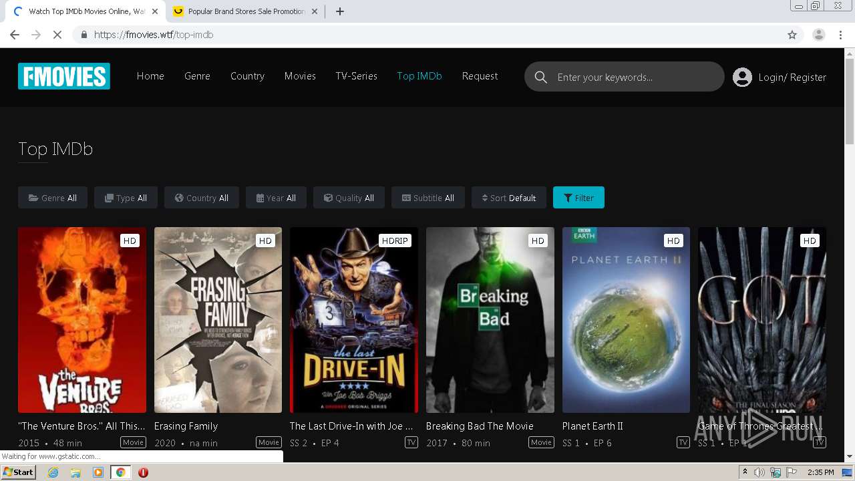The height and width of the screenshot is (481, 855).
Task: Click the blue Filter button
Action: click(x=578, y=198)
